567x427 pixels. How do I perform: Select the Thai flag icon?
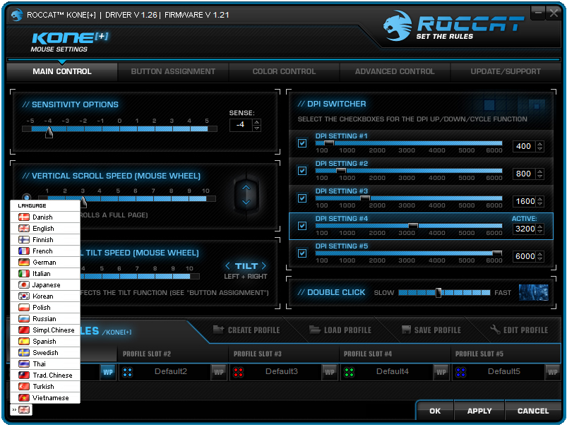point(24,364)
